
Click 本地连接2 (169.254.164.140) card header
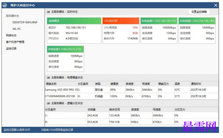pos(197,21)
